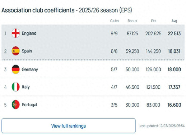This screenshot has width=186, height=140.
Task: Click the Clubs column header
Action: pos(114,21)
